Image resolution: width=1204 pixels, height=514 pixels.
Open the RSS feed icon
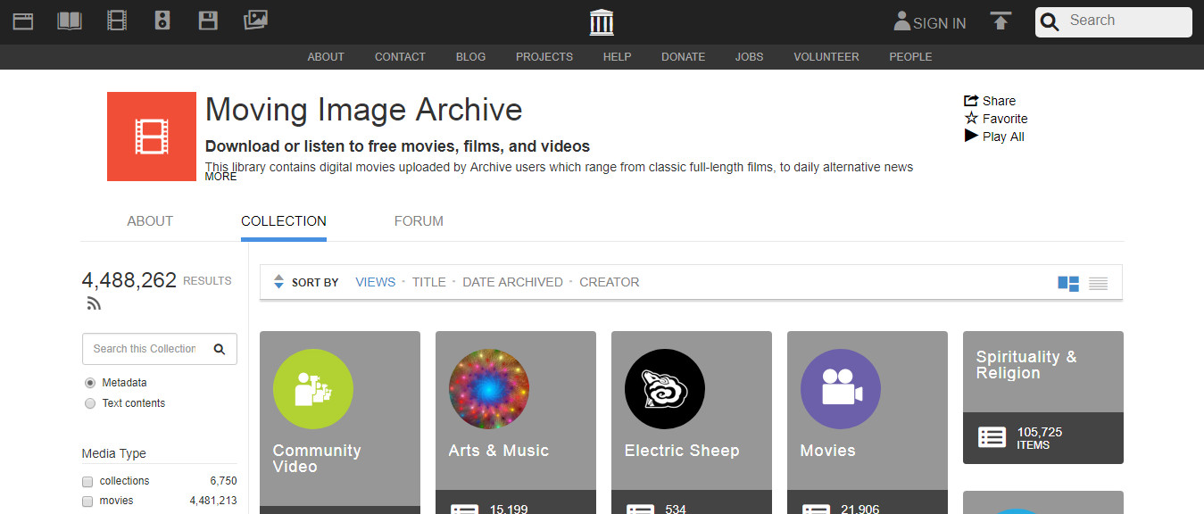(94, 303)
